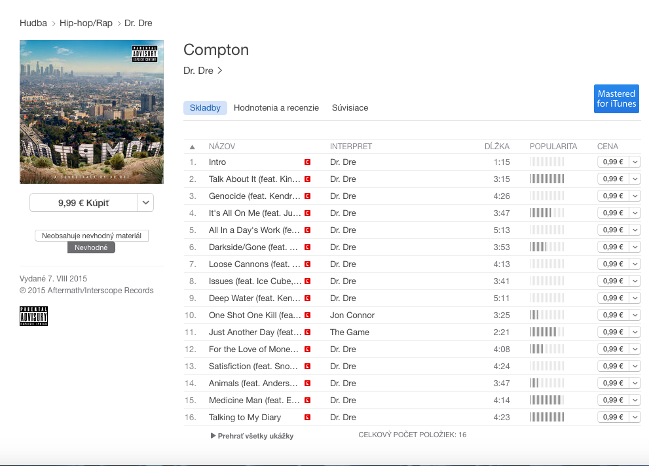Click the explicit badge on Genocide track
This screenshot has width=649, height=466.
tap(308, 196)
